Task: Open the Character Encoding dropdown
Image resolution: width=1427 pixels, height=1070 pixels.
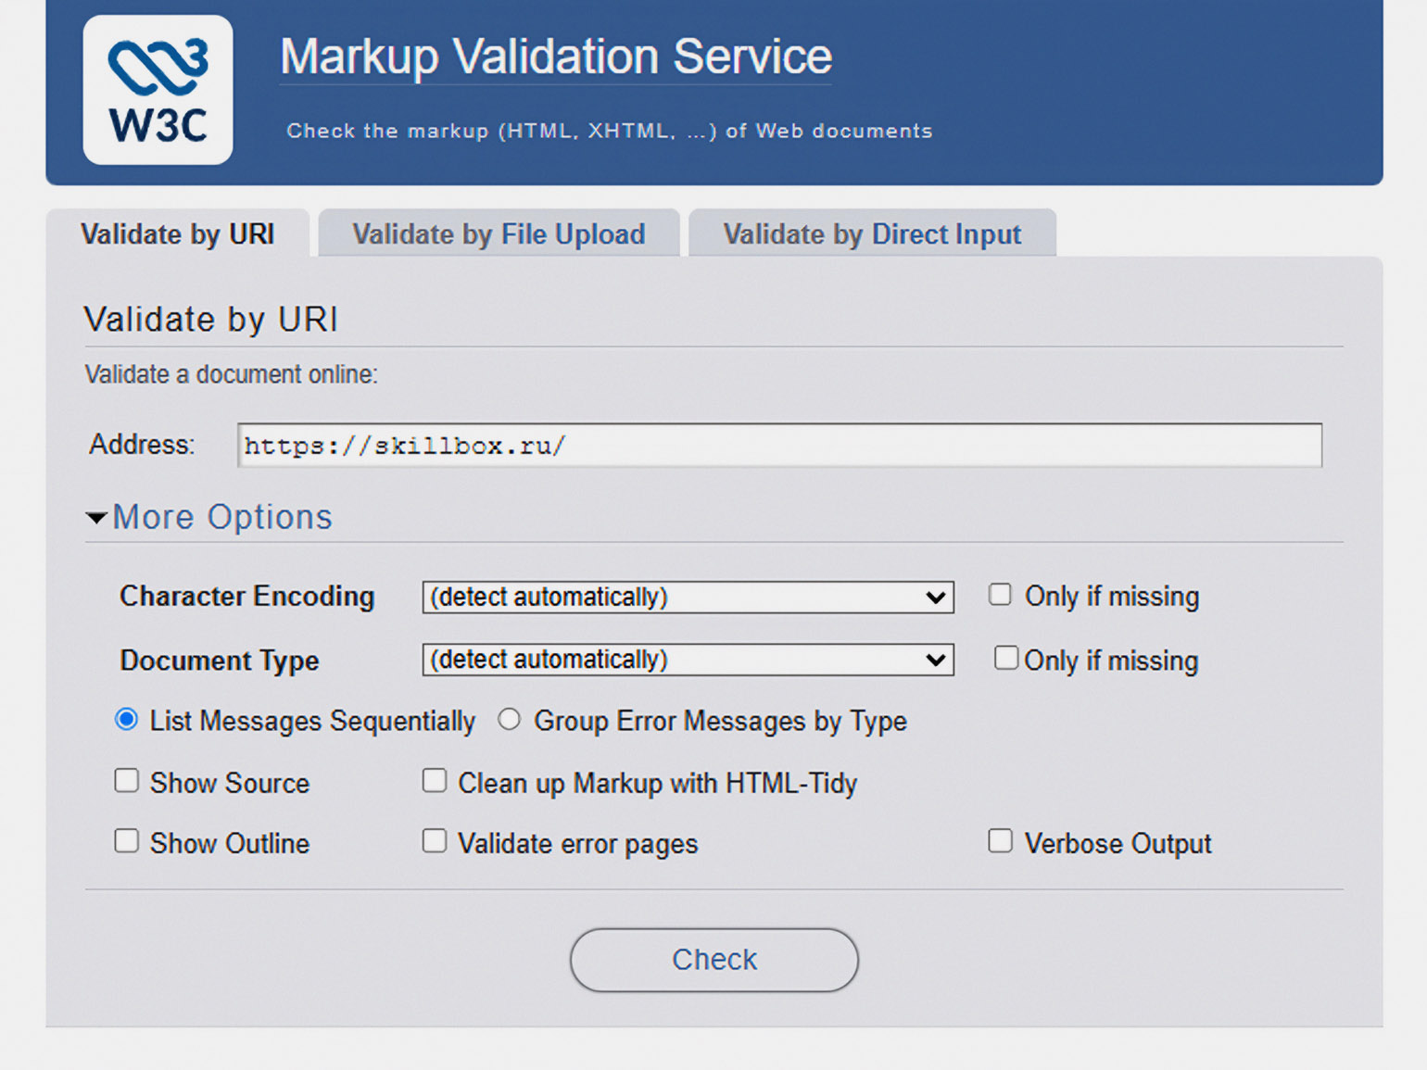Action: coord(688,598)
